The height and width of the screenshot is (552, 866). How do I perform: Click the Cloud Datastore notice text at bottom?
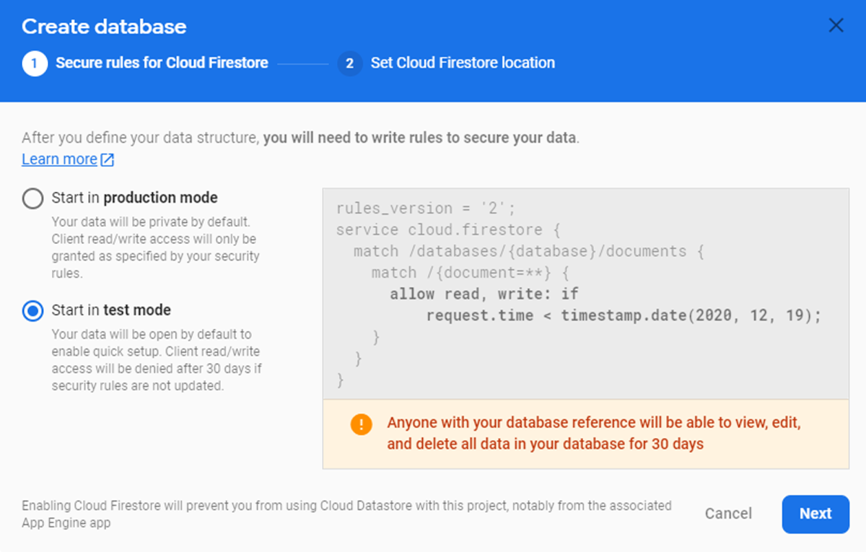pyautogui.click(x=346, y=514)
